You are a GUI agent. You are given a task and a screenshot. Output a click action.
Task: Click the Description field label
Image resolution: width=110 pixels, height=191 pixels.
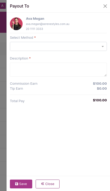coord(19,58)
